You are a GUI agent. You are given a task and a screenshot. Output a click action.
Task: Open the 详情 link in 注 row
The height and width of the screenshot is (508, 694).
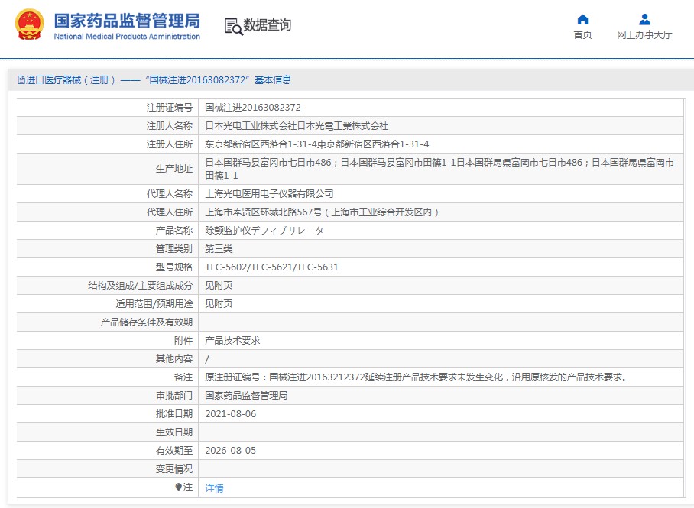(214, 487)
